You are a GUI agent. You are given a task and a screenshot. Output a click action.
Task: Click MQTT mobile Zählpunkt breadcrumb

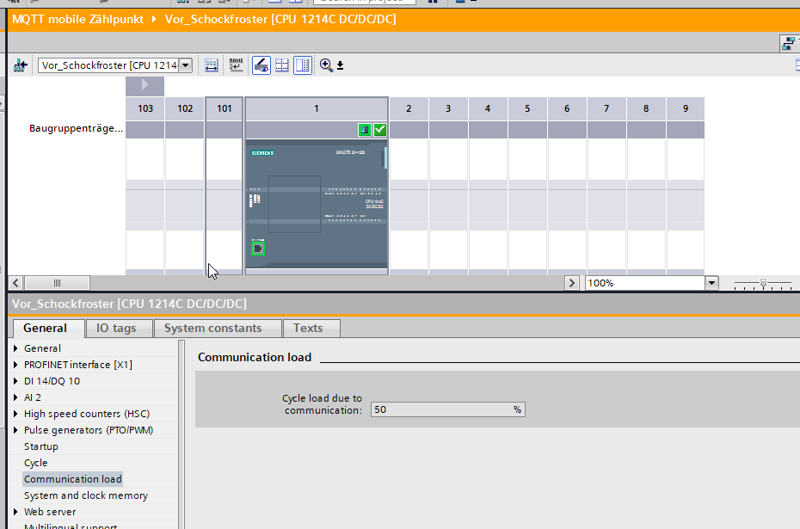click(x=77, y=20)
